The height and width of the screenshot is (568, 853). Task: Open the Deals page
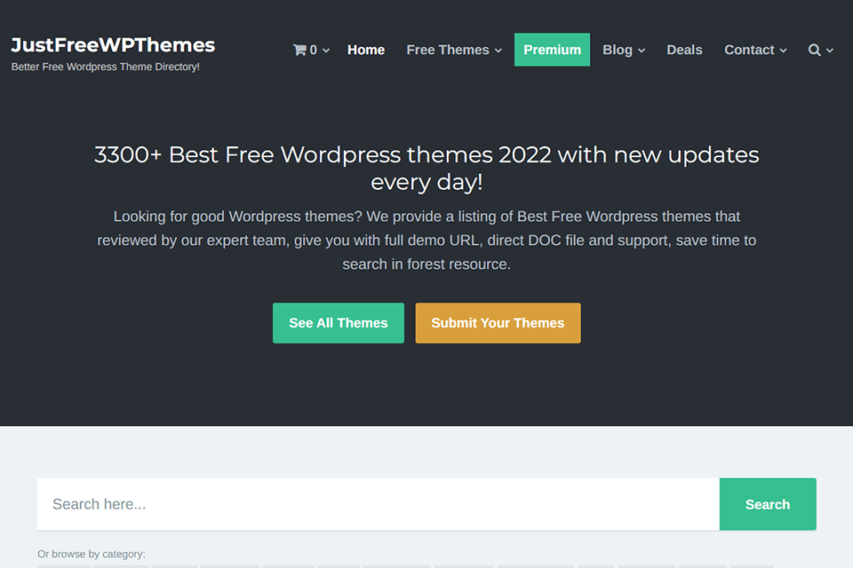coord(684,50)
